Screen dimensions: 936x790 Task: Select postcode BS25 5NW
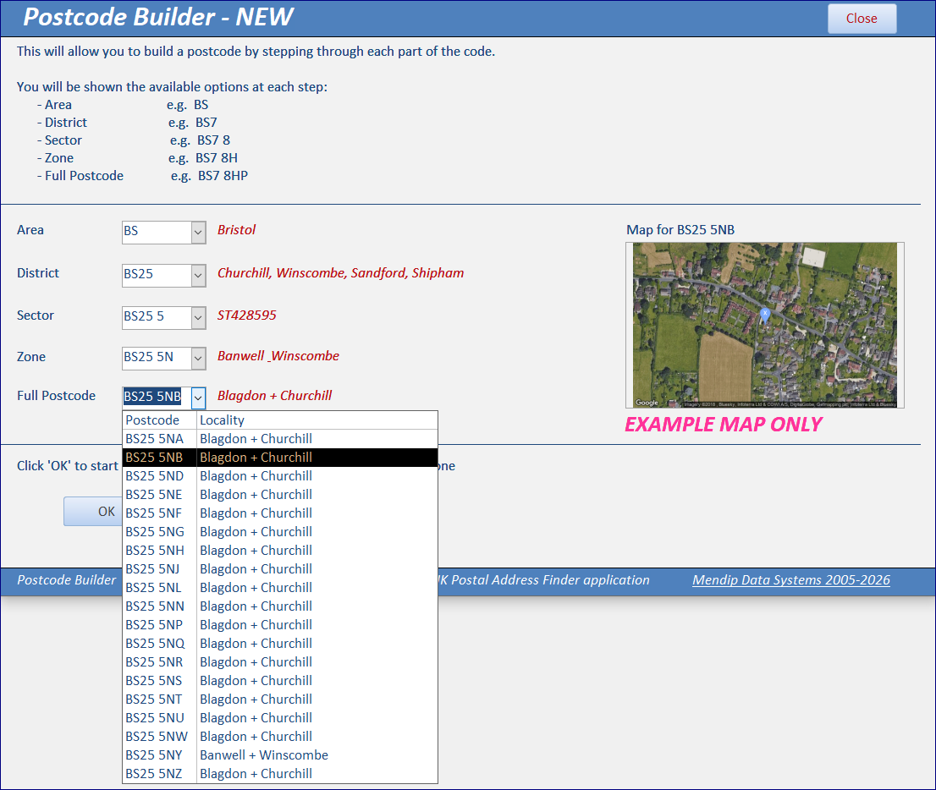click(280, 737)
